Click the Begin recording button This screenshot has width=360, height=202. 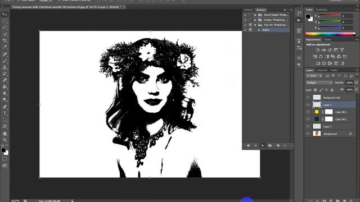click(x=255, y=146)
